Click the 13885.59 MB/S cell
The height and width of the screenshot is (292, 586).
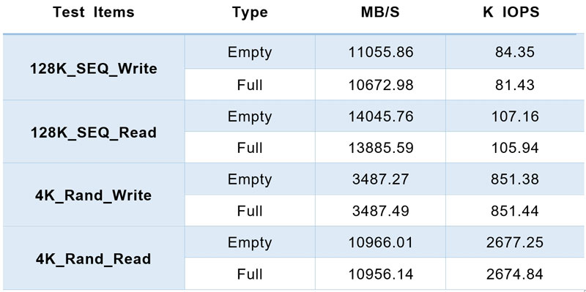click(x=381, y=148)
